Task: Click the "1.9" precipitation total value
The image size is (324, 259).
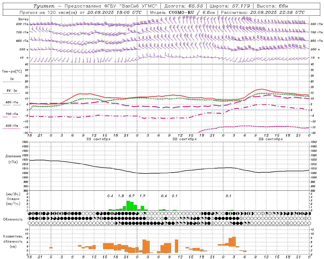Action: (121, 196)
